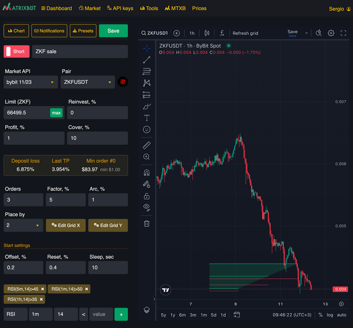Remove the RSI(5m,14)>45 filter tag
Screen dimensions: 353x328
click(x=43, y=289)
